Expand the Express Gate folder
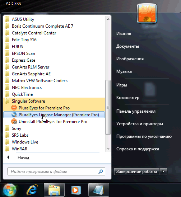Screen dimensions: 181x197 click(54, 60)
